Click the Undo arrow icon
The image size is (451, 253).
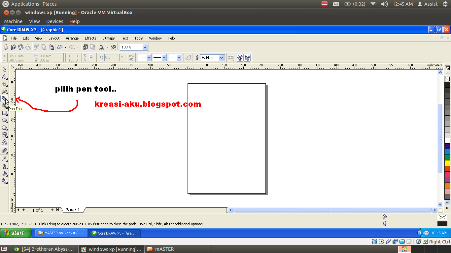tap(60, 47)
